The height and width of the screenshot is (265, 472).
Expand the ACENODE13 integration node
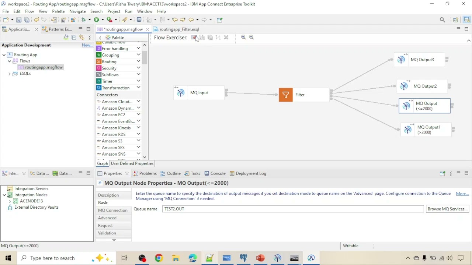coord(10,201)
